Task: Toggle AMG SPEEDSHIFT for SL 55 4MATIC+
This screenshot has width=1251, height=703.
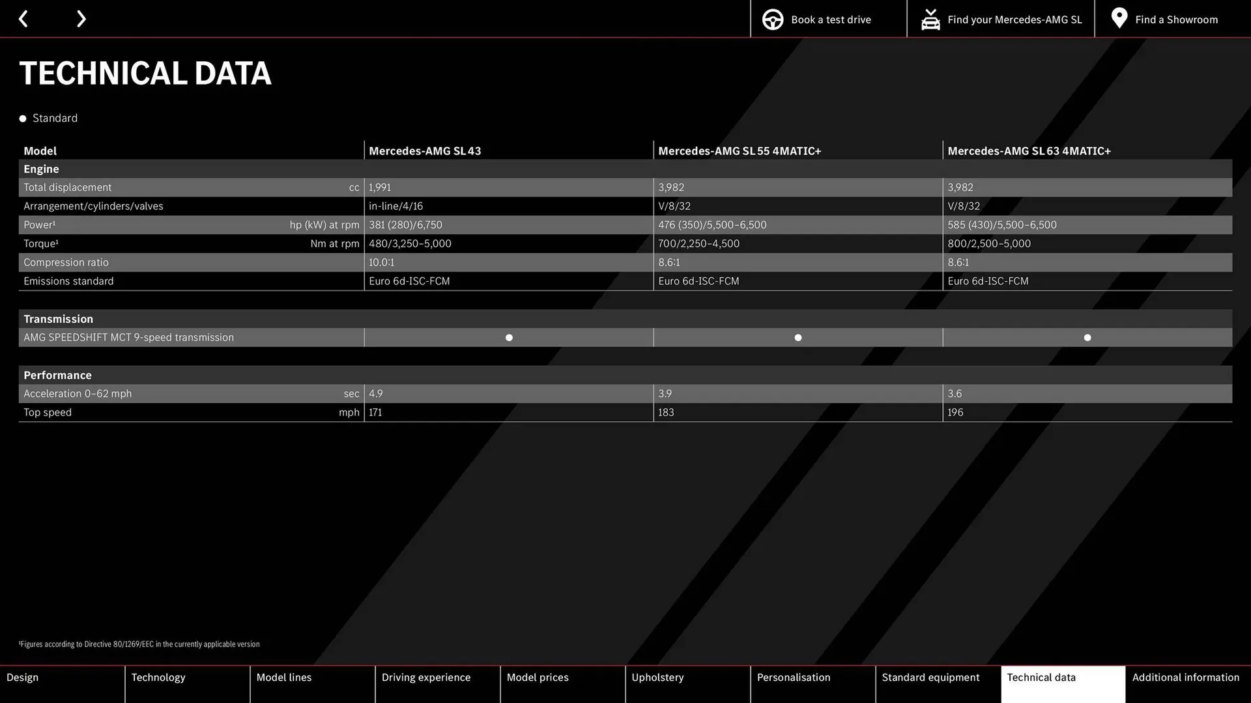Action: (x=798, y=337)
